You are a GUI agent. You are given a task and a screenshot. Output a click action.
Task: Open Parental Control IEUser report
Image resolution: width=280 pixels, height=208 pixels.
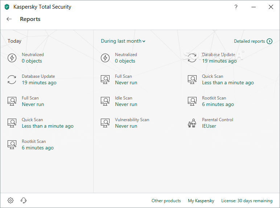click(x=209, y=126)
